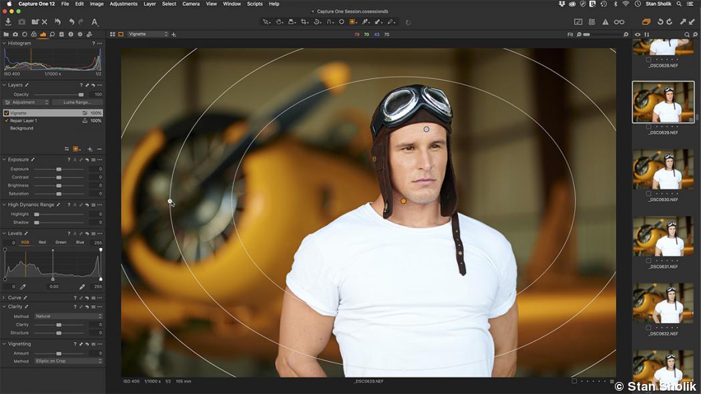Screen dimensions: 701x394
Task: Click the Exposure slider handle
Action: (59, 169)
